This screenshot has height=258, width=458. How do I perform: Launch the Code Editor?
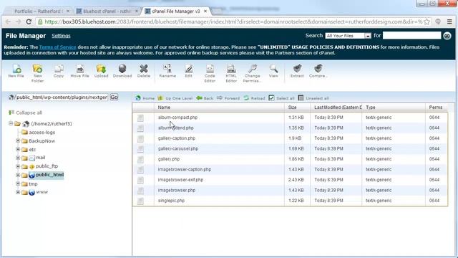point(210,73)
